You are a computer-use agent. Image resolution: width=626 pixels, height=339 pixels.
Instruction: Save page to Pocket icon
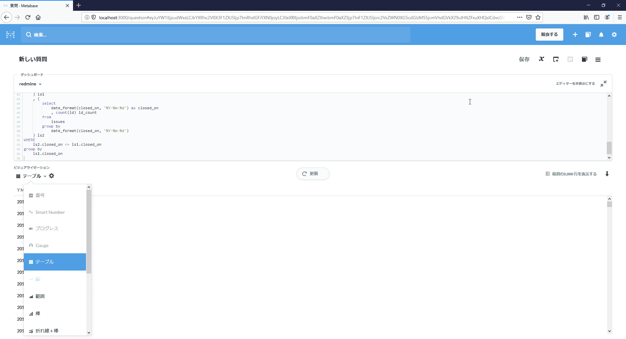click(529, 17)
